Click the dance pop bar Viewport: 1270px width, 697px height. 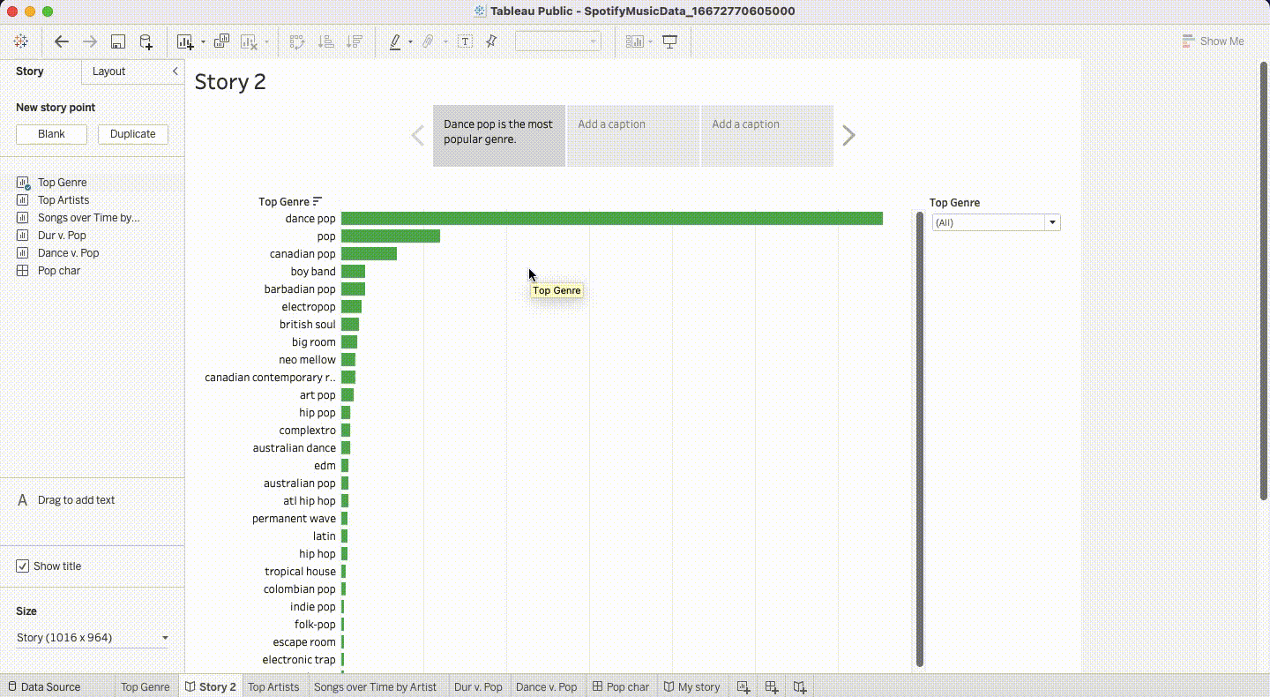[612, 219]
